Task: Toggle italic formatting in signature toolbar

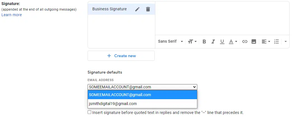Action: (x=213, y=42)
